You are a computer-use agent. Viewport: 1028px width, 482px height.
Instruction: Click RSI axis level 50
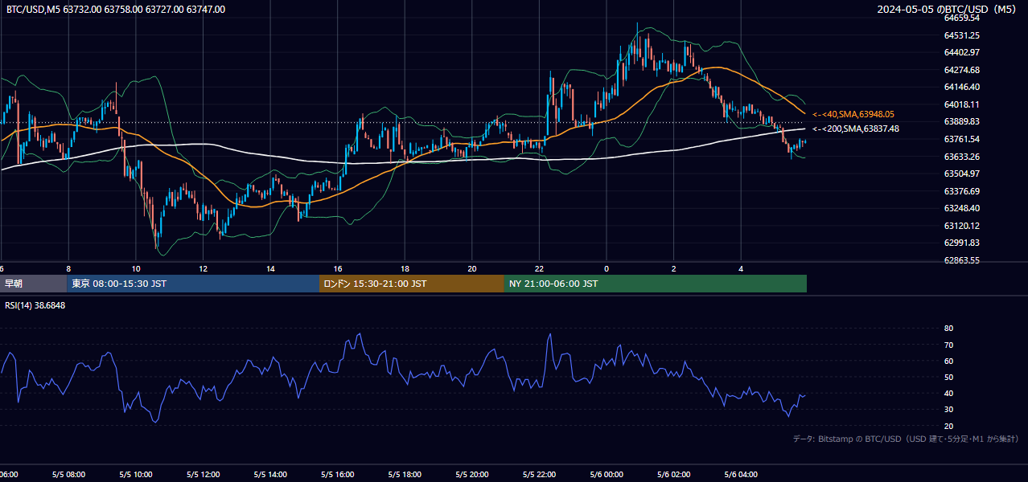pyautogui.click(x=948, y=377)
